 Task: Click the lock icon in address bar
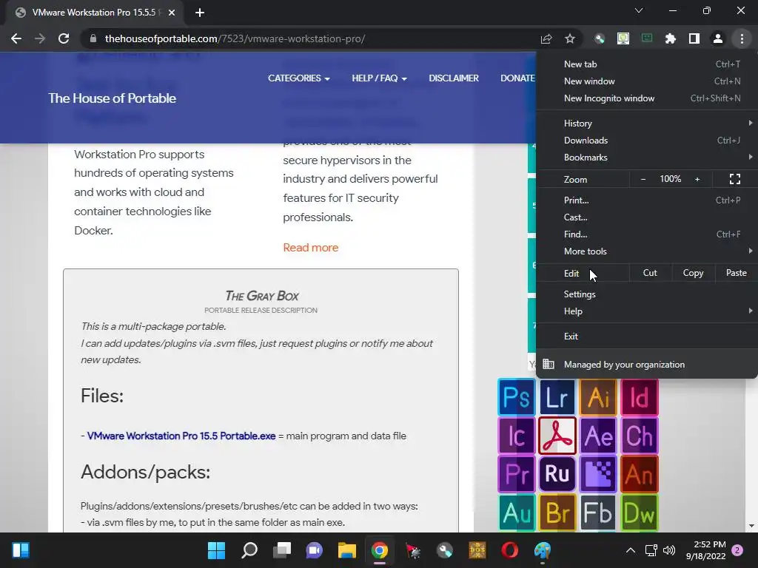[93, 38]
